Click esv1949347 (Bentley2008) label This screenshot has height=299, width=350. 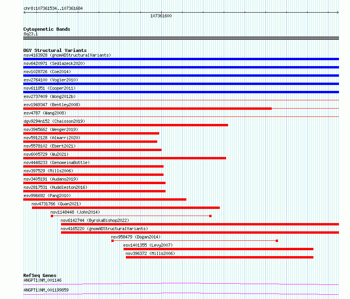click(52, 105)
